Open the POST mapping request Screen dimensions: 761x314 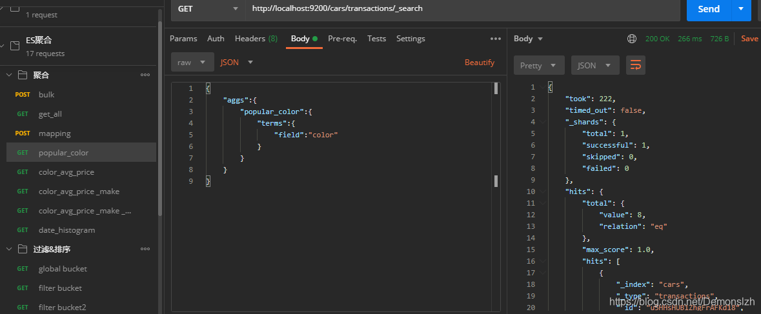tap(81, 133)
